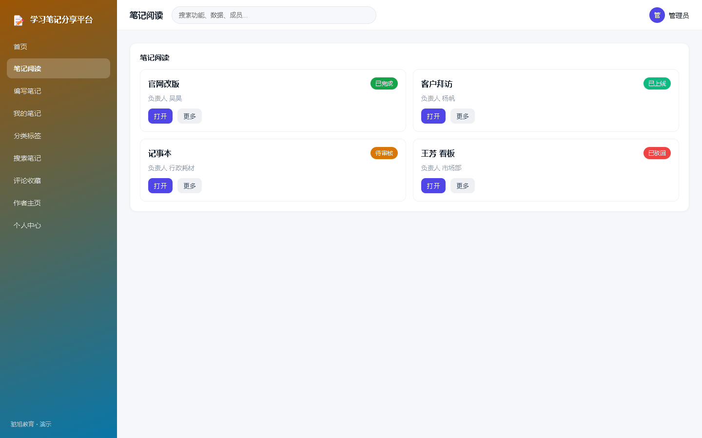Show more options for 官网改版
This screenshot has height=438, width=702.
coord(190,116)
